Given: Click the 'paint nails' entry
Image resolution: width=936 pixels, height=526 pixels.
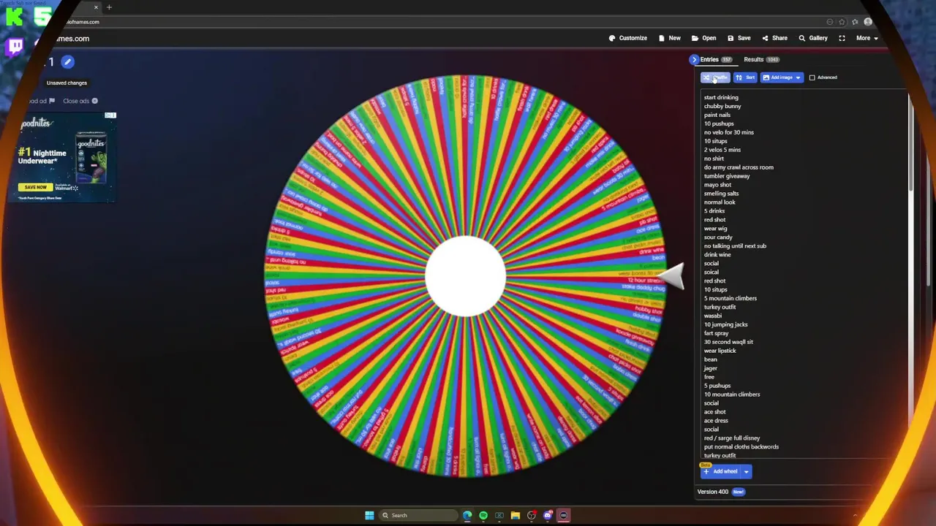Looking at the screenshot, I should [717, 115].
